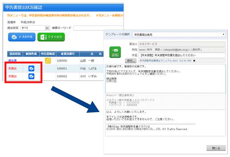Click the name 山田 一朗
Image resolution: width=230 pixels, height=157 pixels.
pyautogui.click(x=87, y=60)
